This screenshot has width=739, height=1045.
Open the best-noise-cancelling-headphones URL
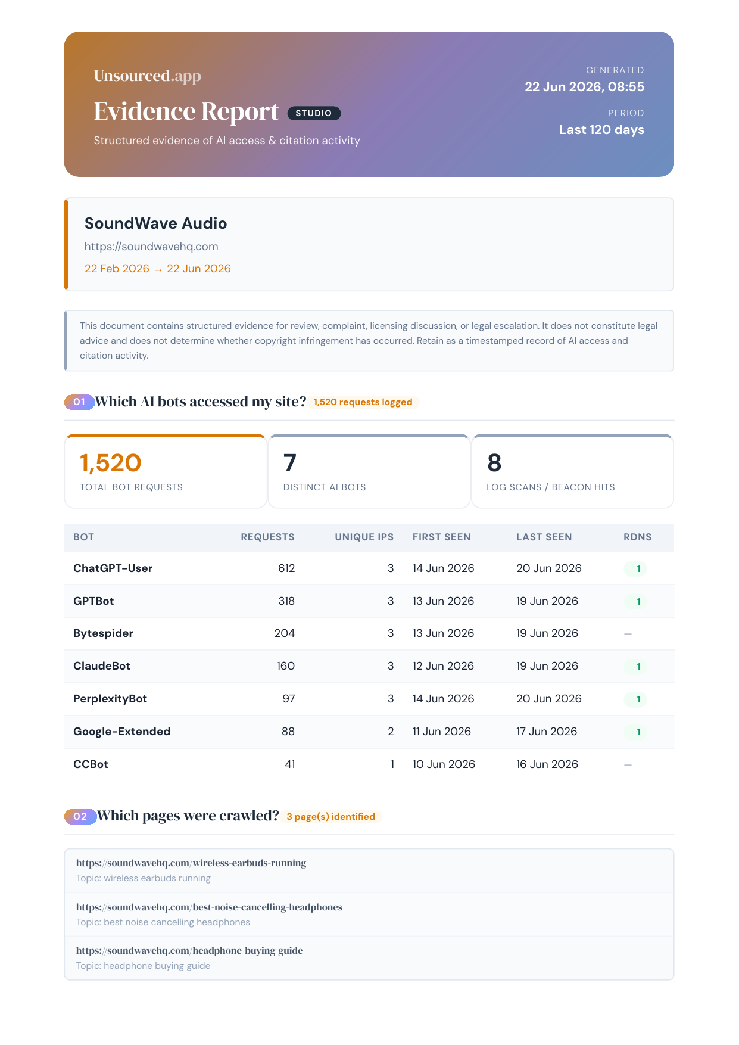coord(209,907)
